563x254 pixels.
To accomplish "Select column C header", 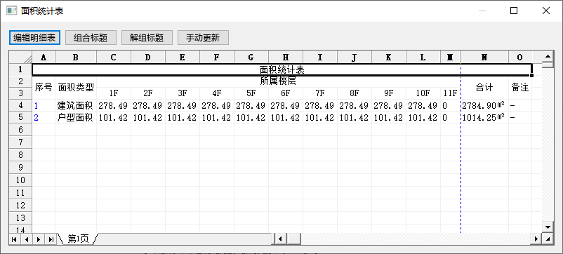I will pos(114,57).
